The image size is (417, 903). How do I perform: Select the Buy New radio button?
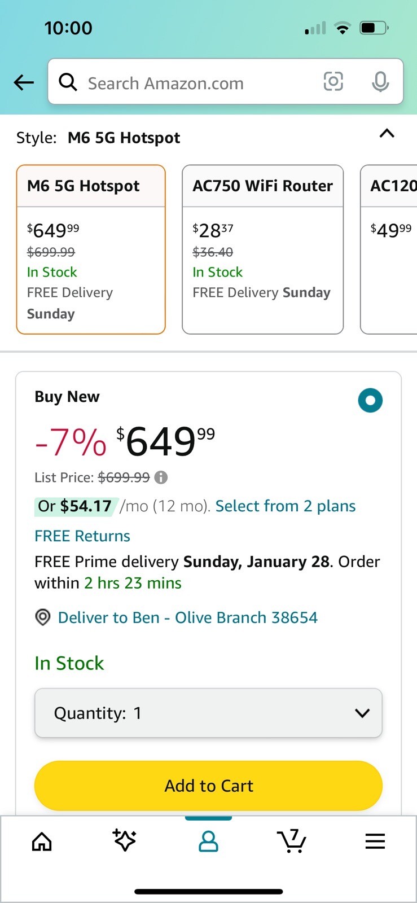[370, 400]
